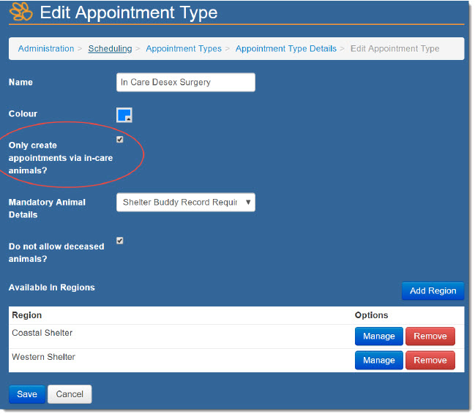Manage the Western Shelter region
The image size is (475, 414).
pos(378,361)
